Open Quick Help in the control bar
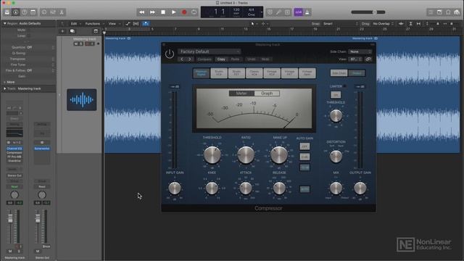 point(24,12)
